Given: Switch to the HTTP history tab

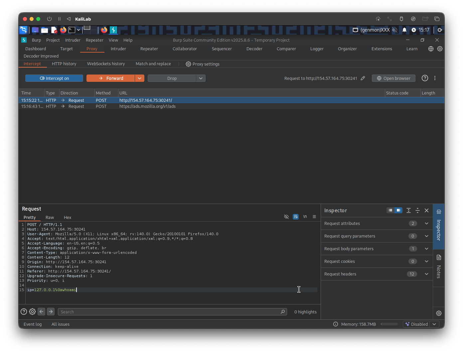Looking at the screenshot, I should [64, 64].
